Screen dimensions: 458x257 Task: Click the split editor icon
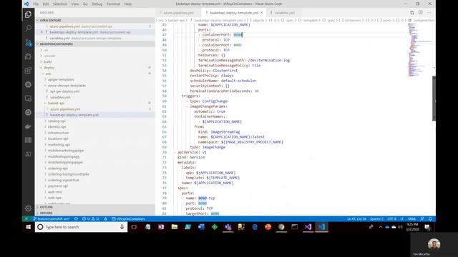(x=421, y=13)
